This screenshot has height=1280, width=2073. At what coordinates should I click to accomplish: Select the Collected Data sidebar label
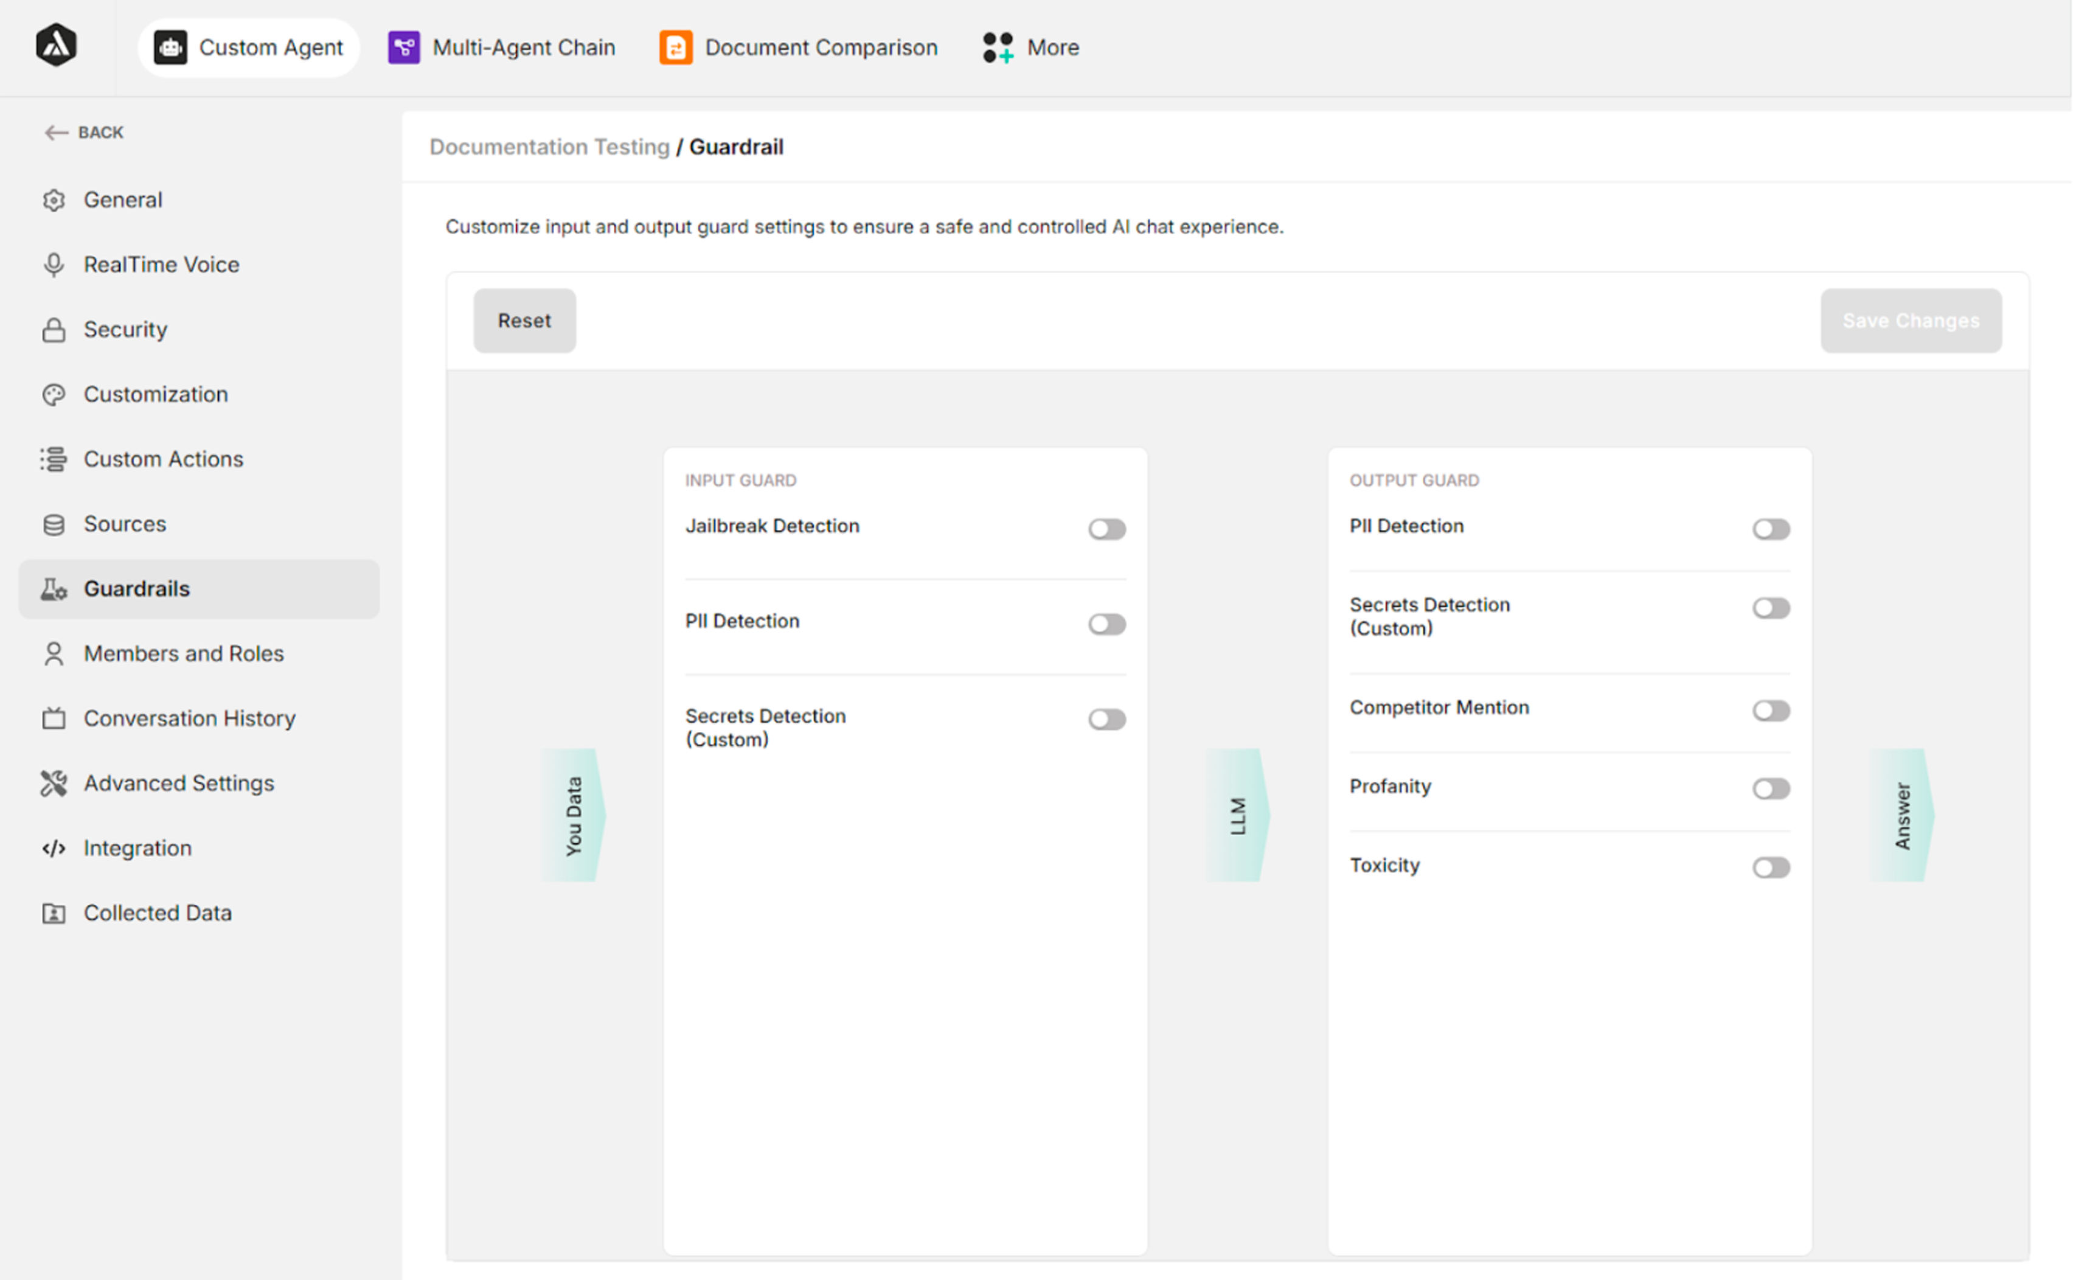pyautogui.click(x=158, y=913)
